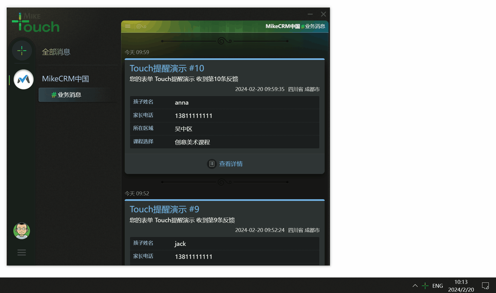Switch ENG input language indicator
This screenshot has height=293, width=496.
pos(438,286)
